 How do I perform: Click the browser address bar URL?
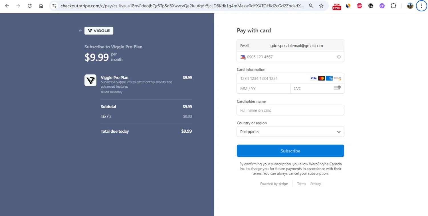click(x=182, y=6)
